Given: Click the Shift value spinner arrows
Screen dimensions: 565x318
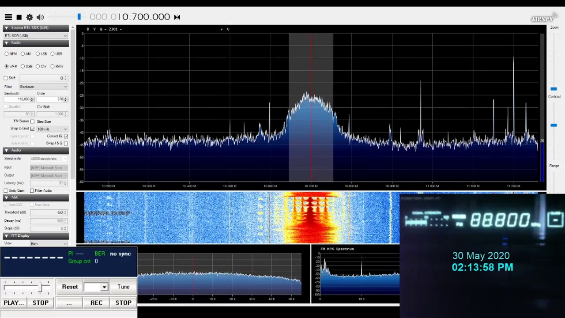Looking at the screenshot, I should [x=66, y=78].
